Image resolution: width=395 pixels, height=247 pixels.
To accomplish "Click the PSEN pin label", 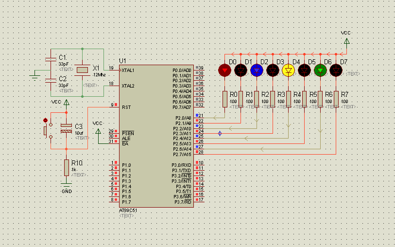I will coord(128,133).
